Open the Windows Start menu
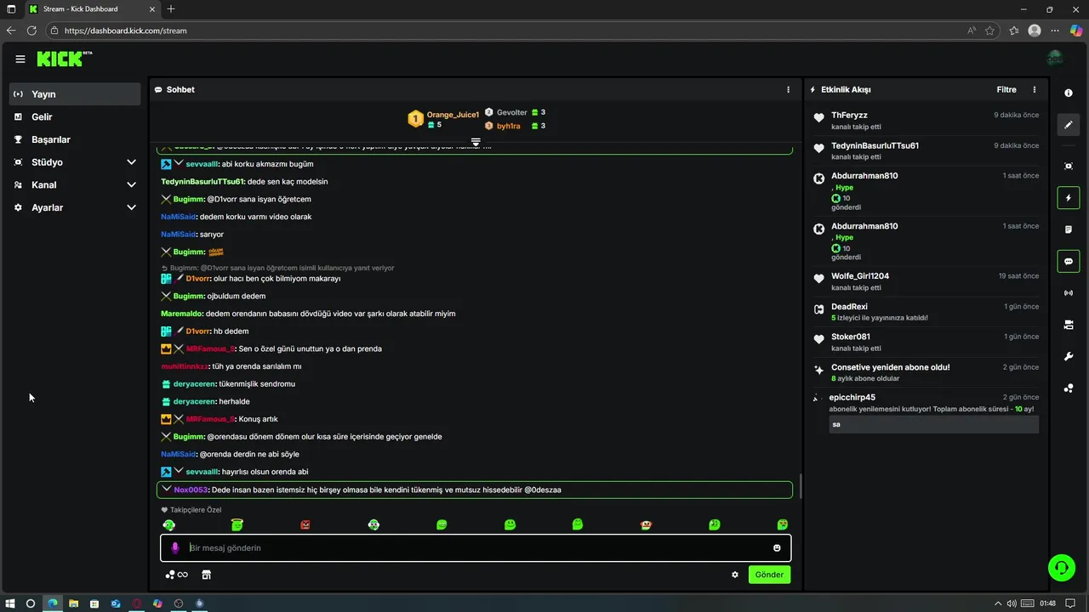This screenshot has height=612, width=1089. tap(10, 603)
